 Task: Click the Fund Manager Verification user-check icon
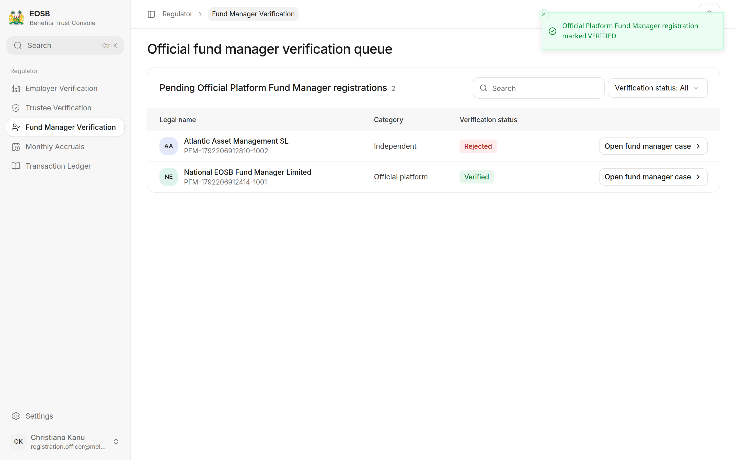(x=16, y=127)
